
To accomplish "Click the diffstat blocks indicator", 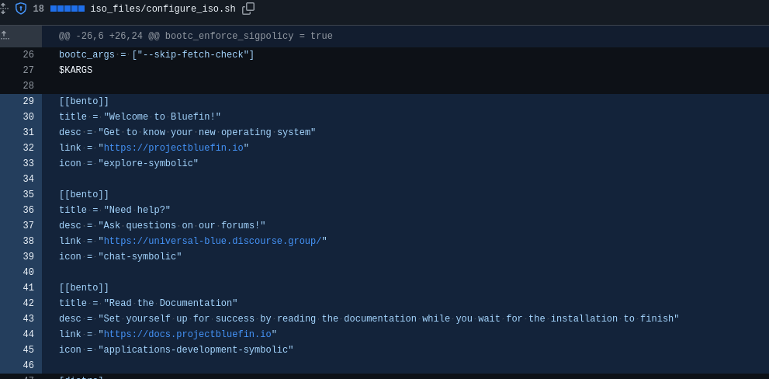I will (68, 9).
